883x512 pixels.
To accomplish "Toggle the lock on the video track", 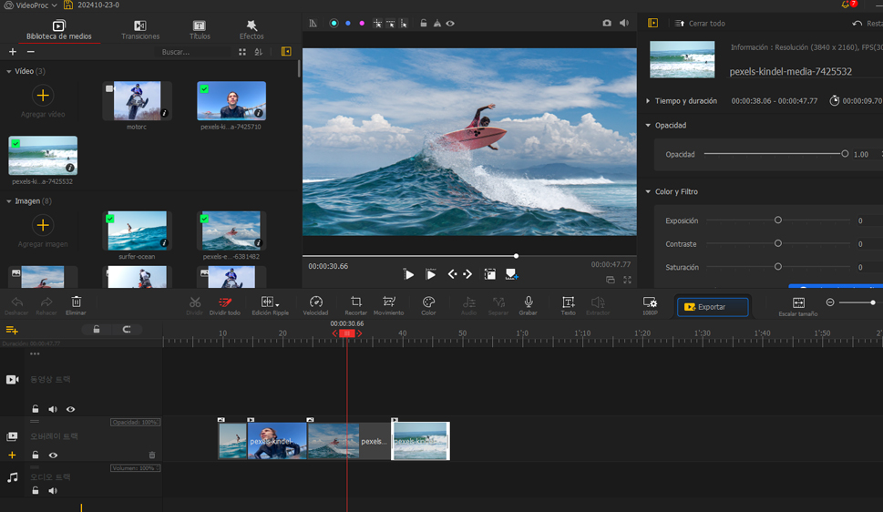I will tap(35, 409).
